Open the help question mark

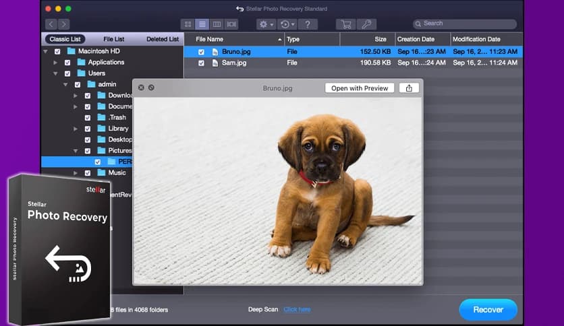(x=308, y=24)
